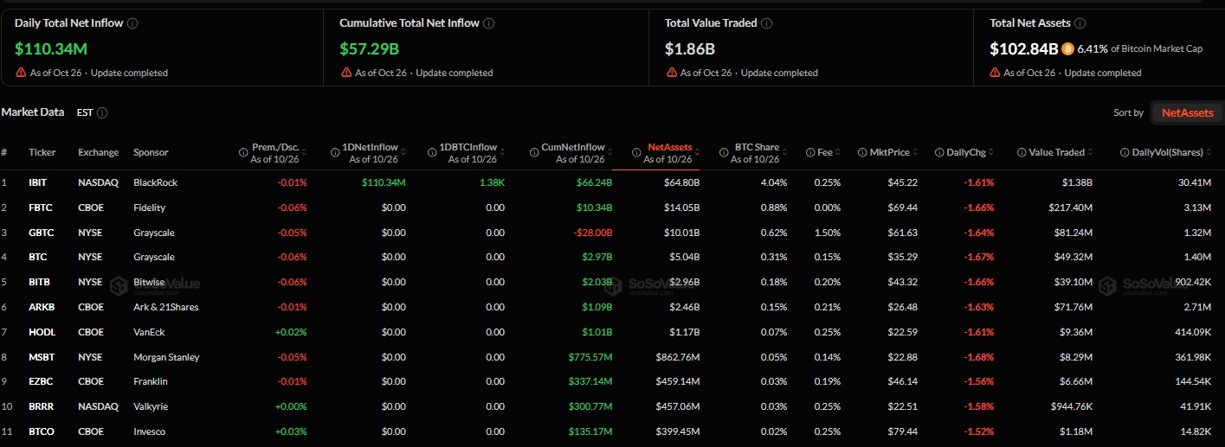This screenshot has width=1225, height=447.
Task: Click the info icon in the BTC Share header
Action: pyautogui.click(x=723, y=152)
